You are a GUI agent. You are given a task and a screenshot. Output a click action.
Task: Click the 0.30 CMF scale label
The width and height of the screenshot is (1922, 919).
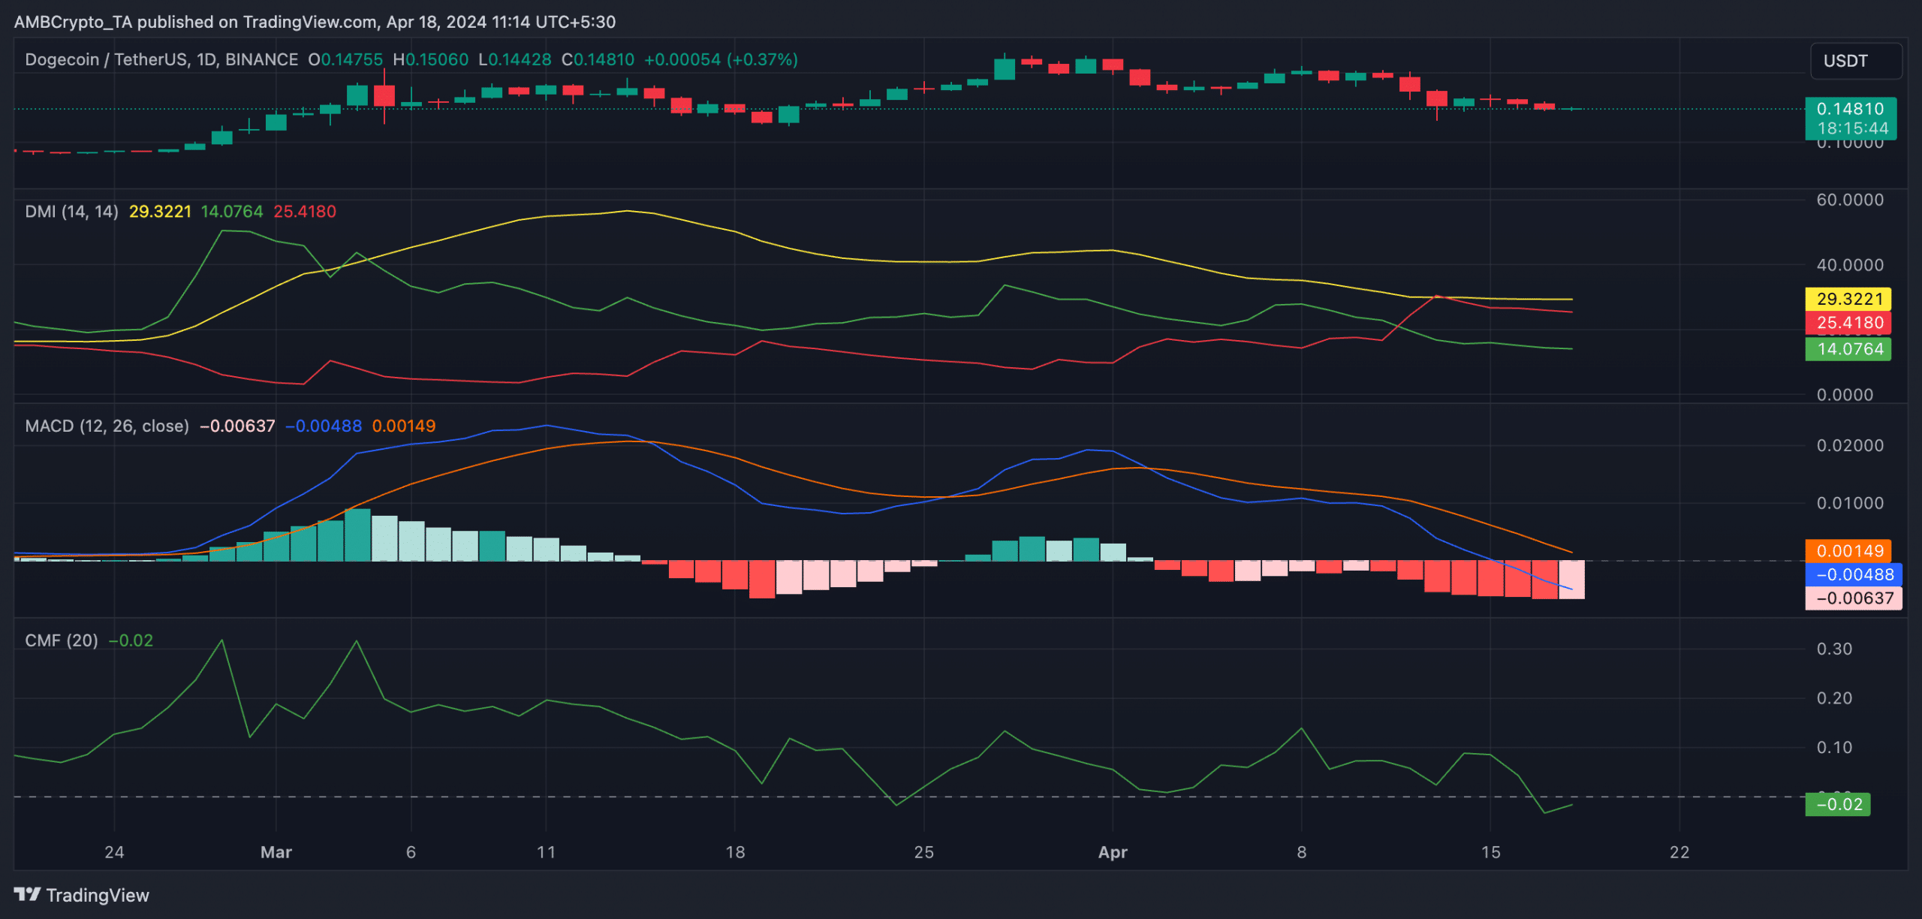tap(1834, 649)
